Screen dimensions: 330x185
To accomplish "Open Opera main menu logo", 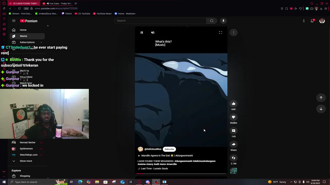I will [4, 3].
